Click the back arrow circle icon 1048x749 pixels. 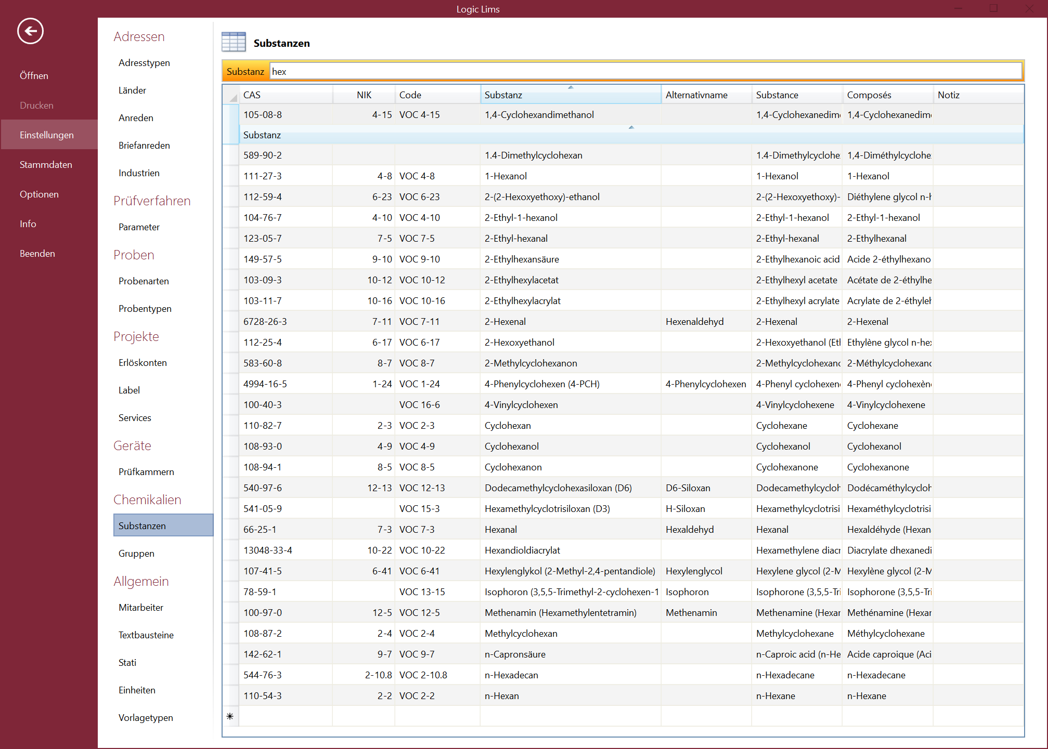point(30,31)
